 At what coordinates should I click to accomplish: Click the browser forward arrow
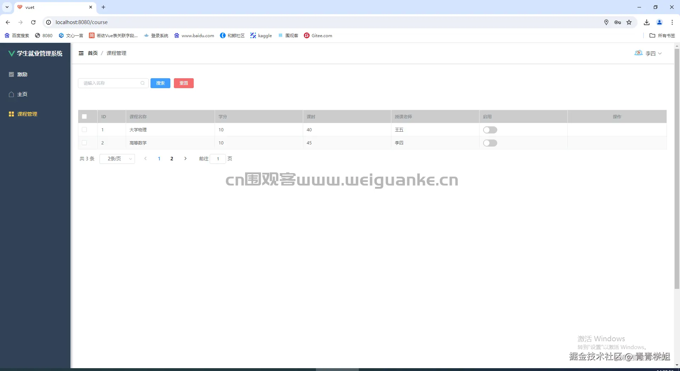pos(21,22)
